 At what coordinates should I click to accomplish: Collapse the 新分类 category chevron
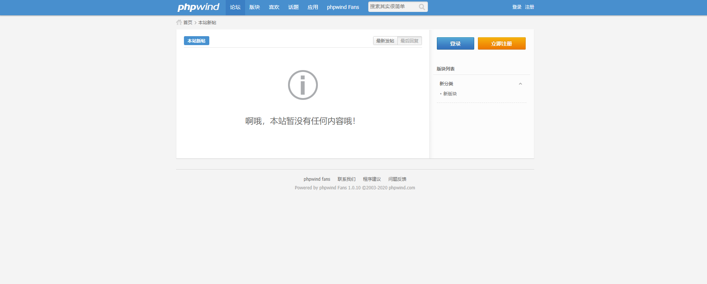pos(520,84)
